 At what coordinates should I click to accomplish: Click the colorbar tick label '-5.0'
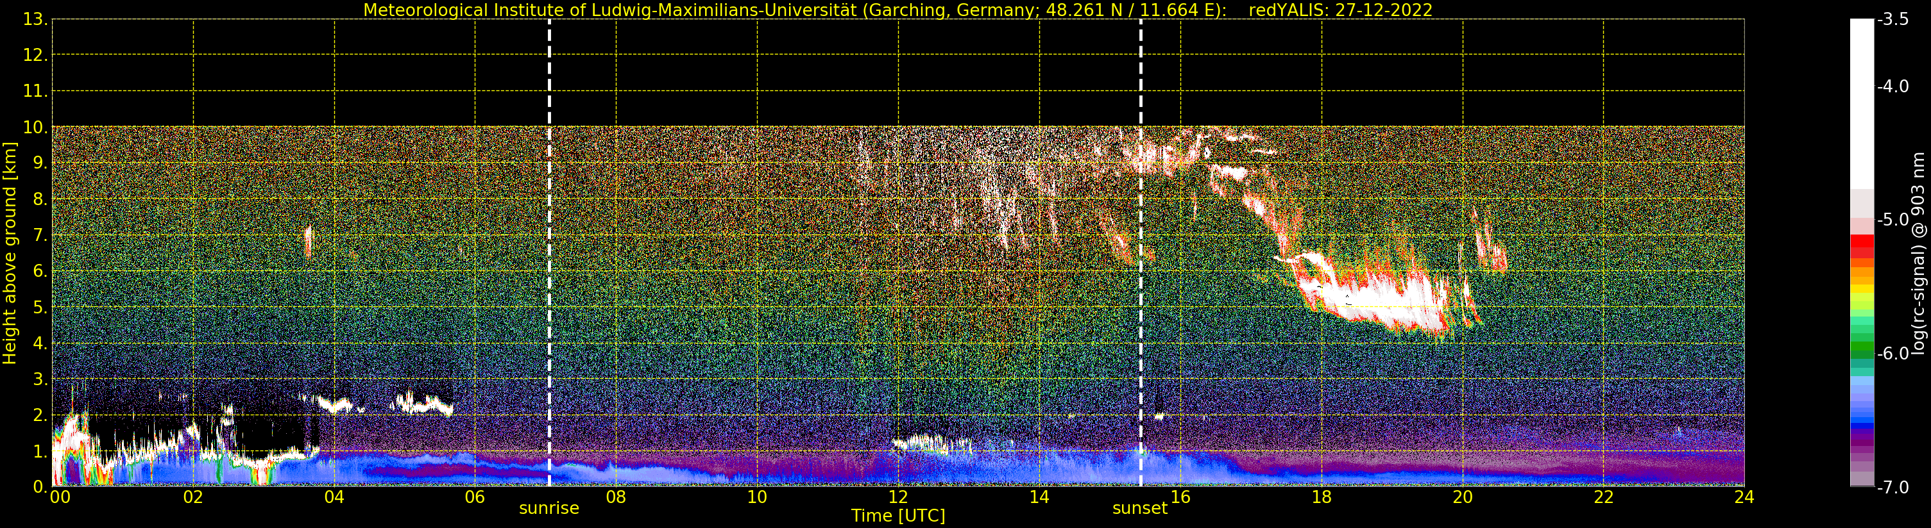point(1893,220)
